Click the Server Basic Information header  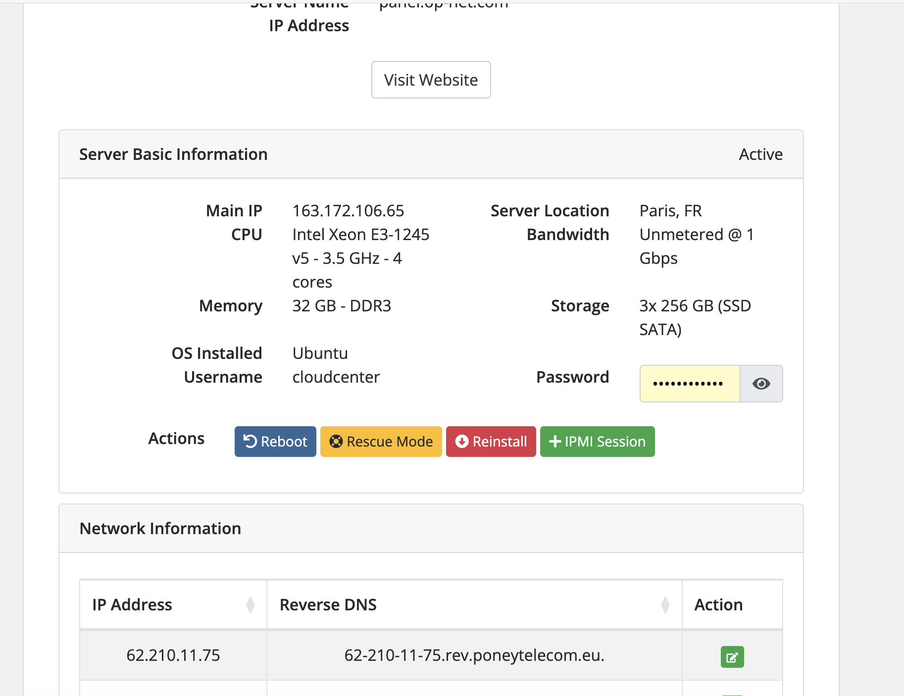173,154
